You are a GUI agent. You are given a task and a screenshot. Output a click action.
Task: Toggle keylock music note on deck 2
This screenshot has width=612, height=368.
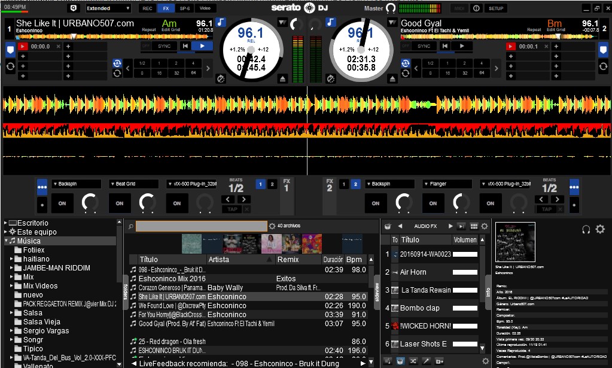pos(331,22)
